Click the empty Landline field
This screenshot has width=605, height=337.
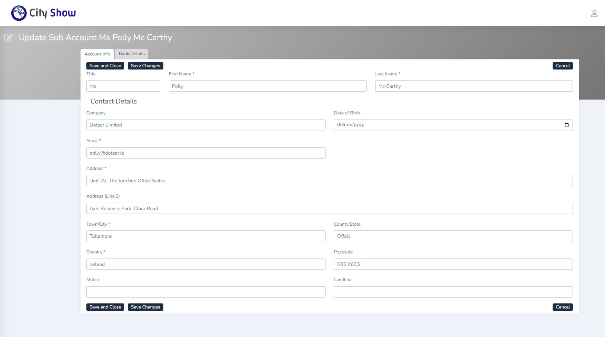click(453, 292)
